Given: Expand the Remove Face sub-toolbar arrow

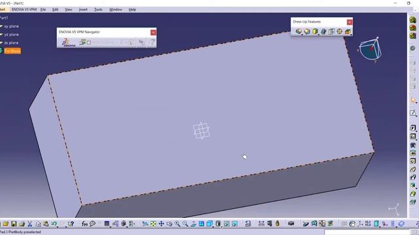Looking at the screenshot, I should (x=351, y=35).
